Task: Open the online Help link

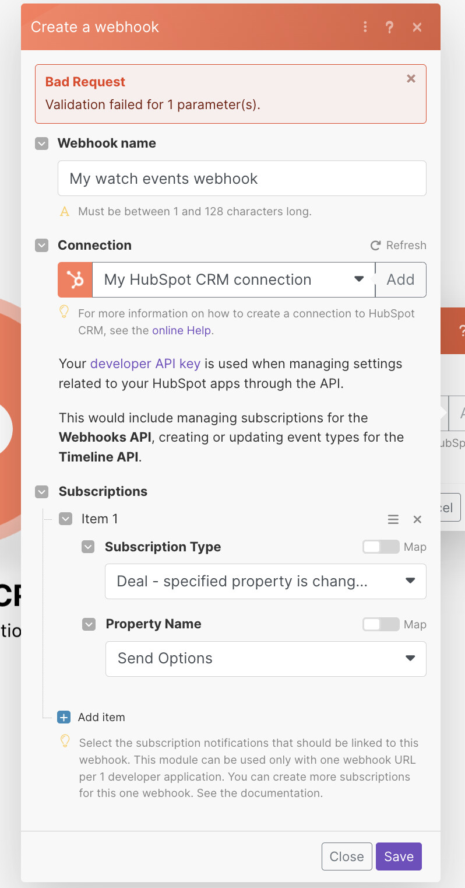Action: point(182,331)
